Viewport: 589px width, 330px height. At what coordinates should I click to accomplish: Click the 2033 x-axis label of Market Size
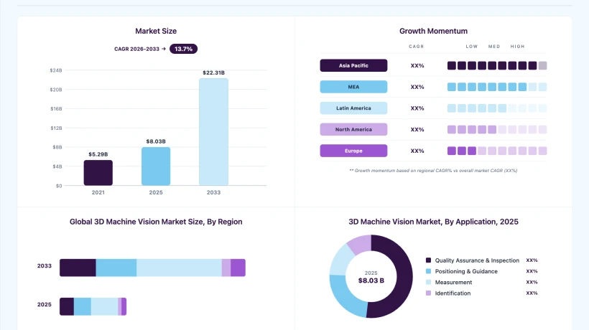click(x=214, y=192)
